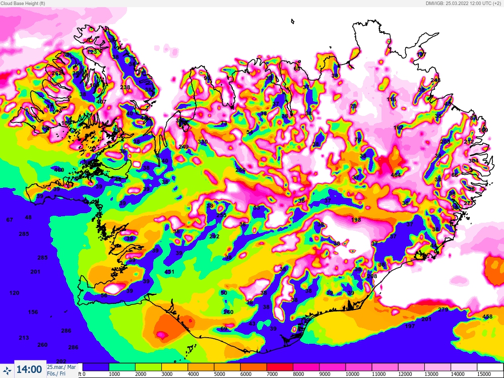Click the DMI/IGB 25.03.2022 timestamp

point(464,3)
